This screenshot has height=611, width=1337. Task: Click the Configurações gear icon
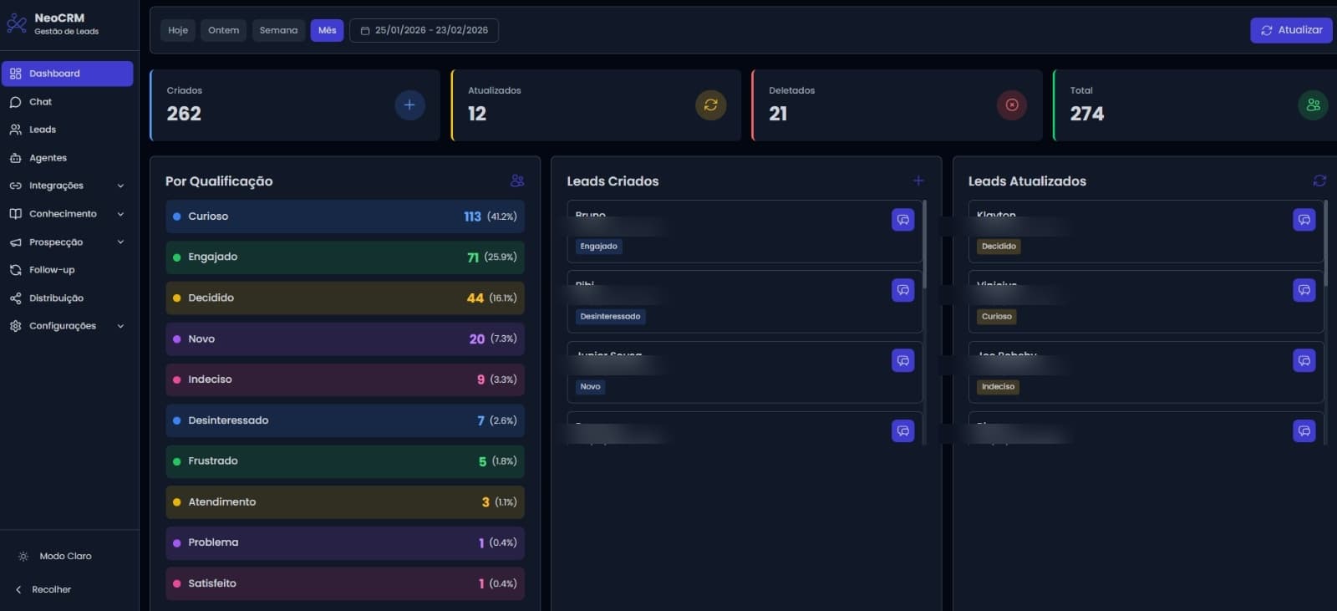(x=15, y=326)
